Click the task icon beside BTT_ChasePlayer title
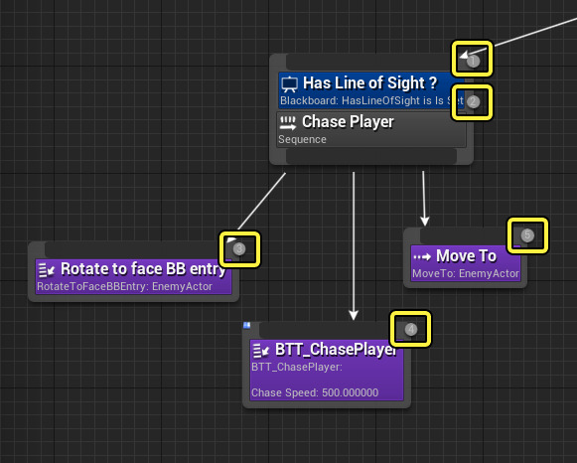The image size is (577, 463). (x=260, y=351)
